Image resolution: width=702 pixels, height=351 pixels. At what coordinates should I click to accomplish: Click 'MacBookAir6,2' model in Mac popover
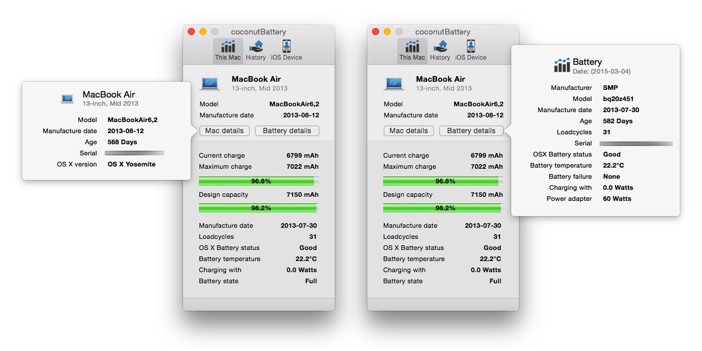[132, 120]
